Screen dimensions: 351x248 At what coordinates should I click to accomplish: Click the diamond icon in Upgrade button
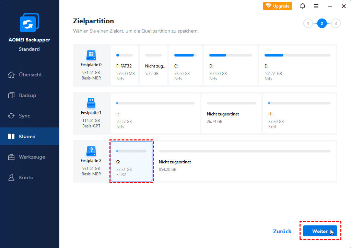click(268, 6)
